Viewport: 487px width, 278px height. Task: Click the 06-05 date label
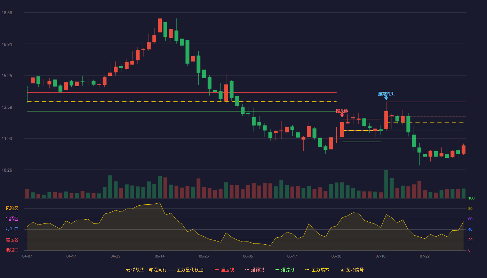[248, 256]
